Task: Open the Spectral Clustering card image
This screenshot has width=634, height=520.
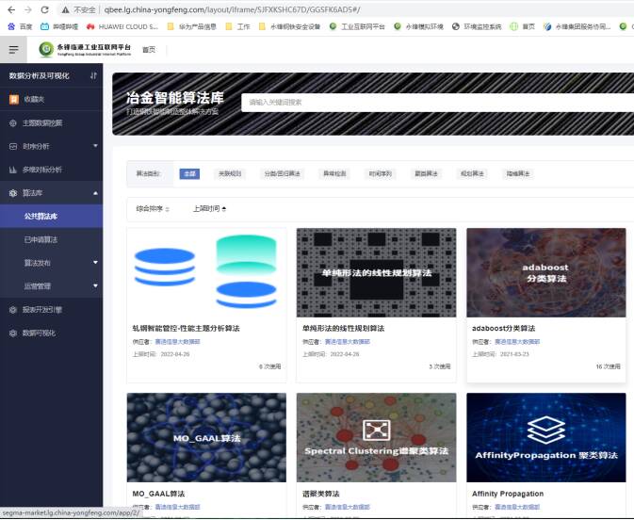Action: point(377,437)
